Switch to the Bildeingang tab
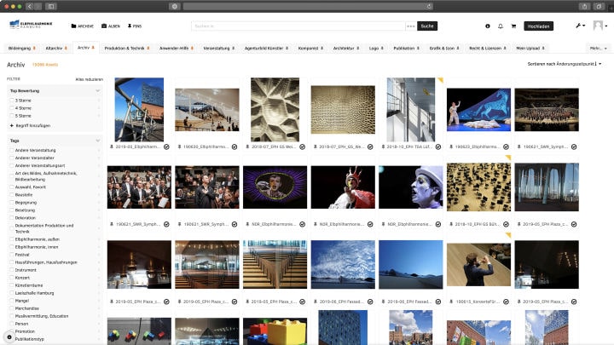614x345 pixels. [19, 48]
